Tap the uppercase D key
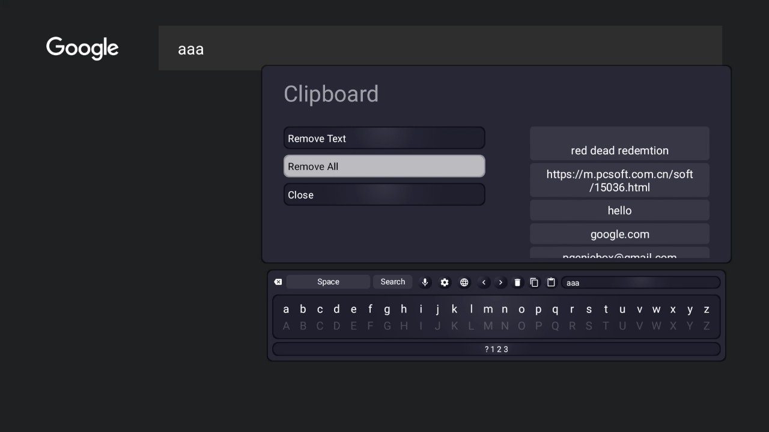This screenshot has height=432, width=769. click(336, 326)
